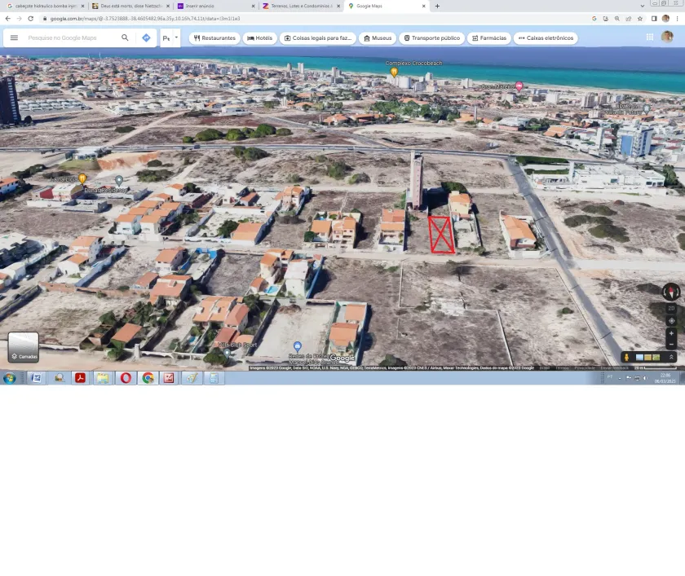Open the parking options dropdown arrow
The image size is (685, 576).
coord(176,37)
